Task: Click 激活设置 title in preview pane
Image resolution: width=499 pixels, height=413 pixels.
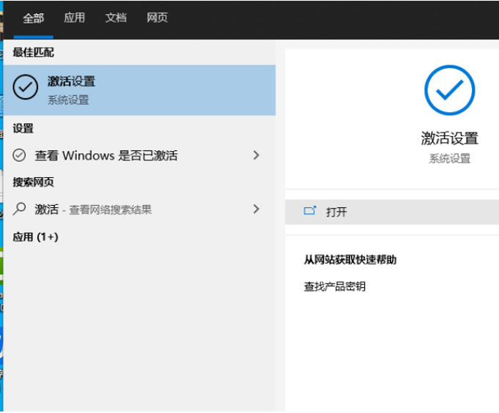Action: coord(449,138)
